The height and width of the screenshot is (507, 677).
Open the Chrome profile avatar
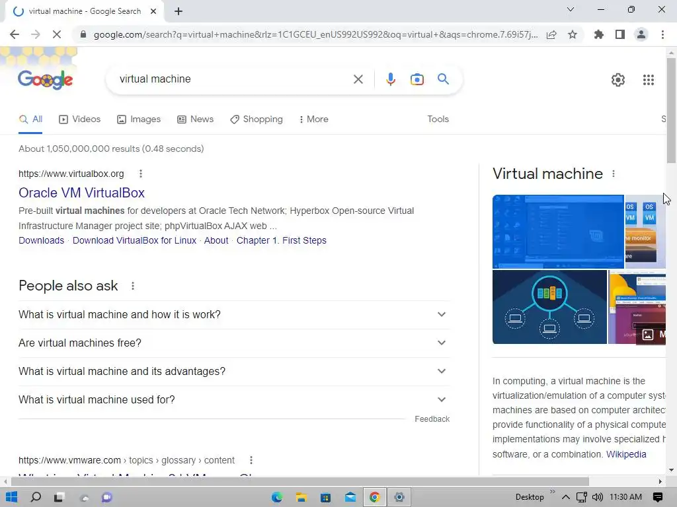[641, 34]
